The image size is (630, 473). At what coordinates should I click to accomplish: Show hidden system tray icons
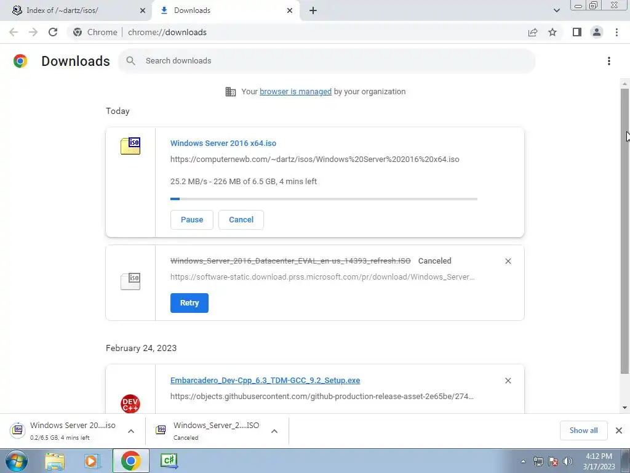click(x=523, y=461)
